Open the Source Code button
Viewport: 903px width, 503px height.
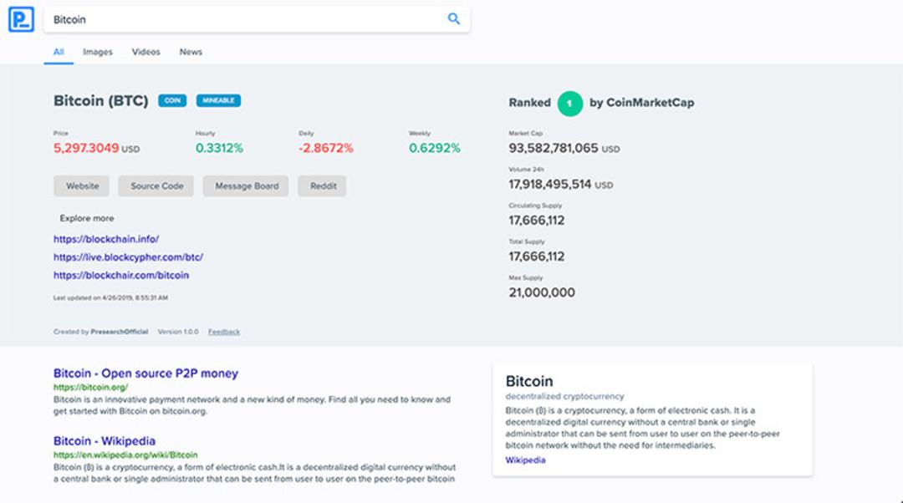coord(156,185)
